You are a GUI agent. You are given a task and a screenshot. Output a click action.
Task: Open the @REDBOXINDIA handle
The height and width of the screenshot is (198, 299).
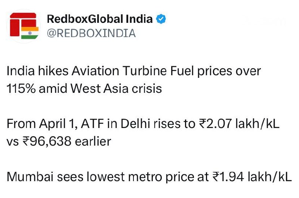tap(91, 33)
